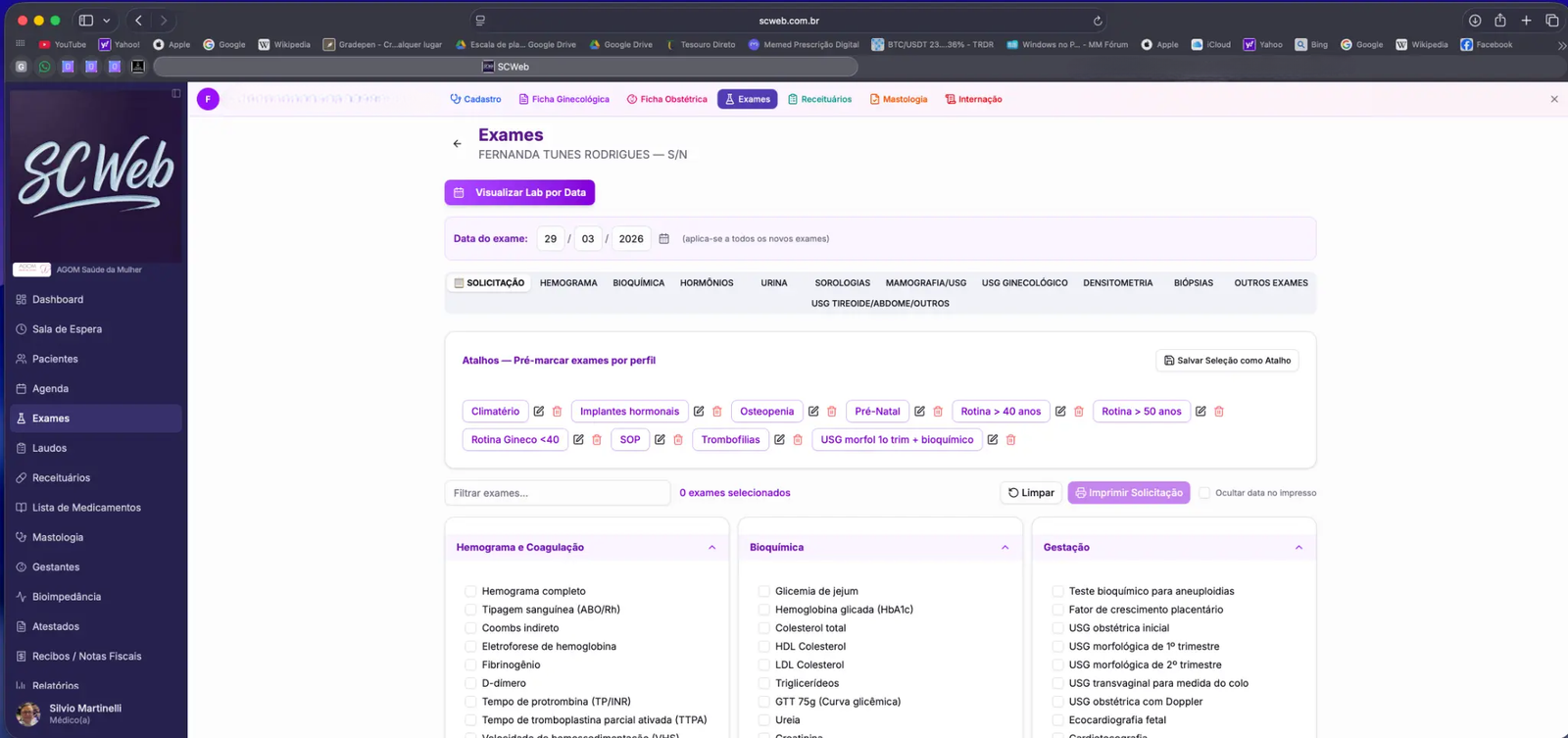The height and width of the screenshot is (738, 1568).
Task: Toggle Ocultar data no impresso
Action: click(1204, 493)
